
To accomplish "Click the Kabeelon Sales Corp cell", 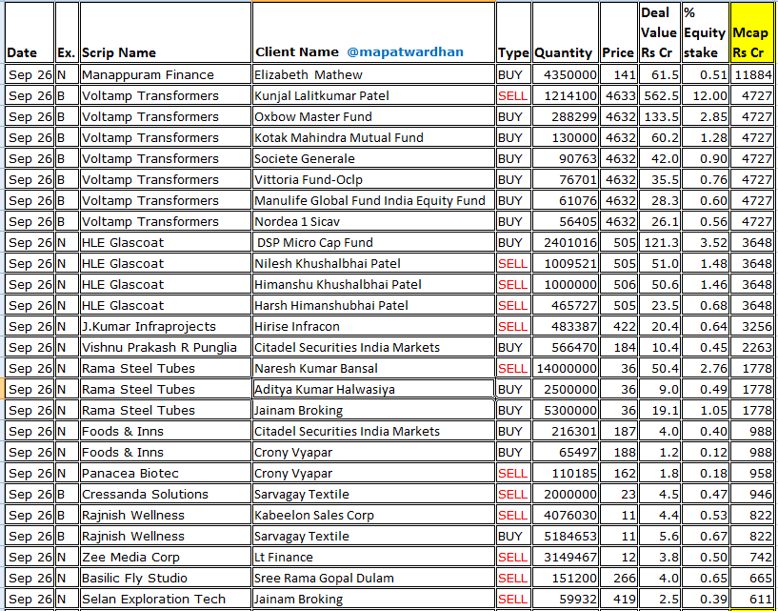I will [373, 515].
